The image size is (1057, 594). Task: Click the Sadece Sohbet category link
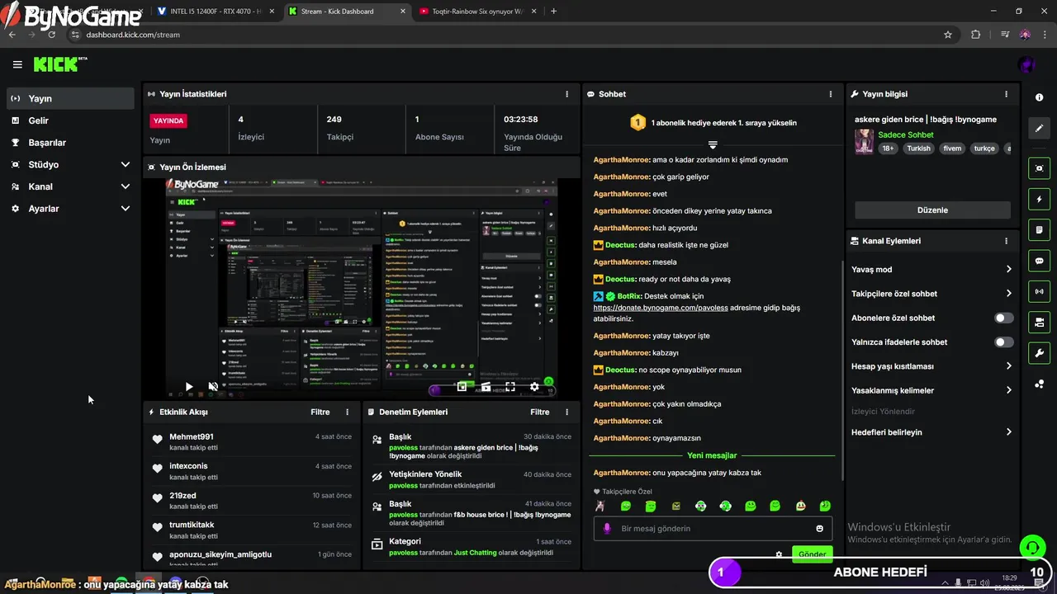tap(906, 134)
